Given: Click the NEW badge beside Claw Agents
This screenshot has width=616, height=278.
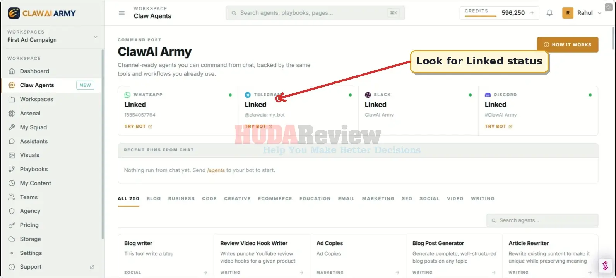Looking at the screenshot, I should [85, 85].
